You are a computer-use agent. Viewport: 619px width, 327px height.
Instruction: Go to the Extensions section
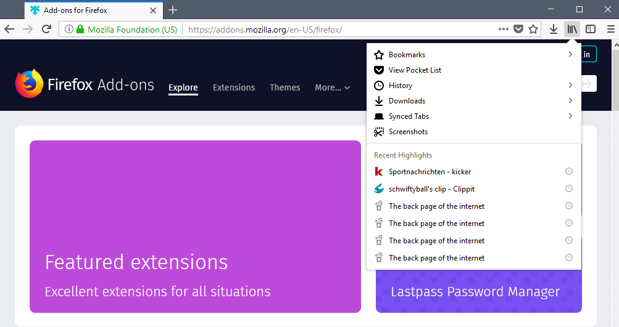234,87
